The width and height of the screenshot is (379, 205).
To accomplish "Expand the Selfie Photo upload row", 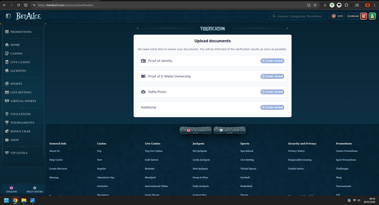I will (212, 92).
